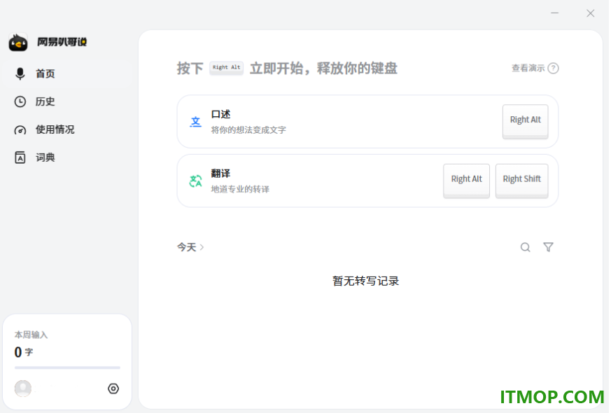Click the question mark help icon
The height and width of the screenshot is (413, 611).
click(x=553, y=68)
